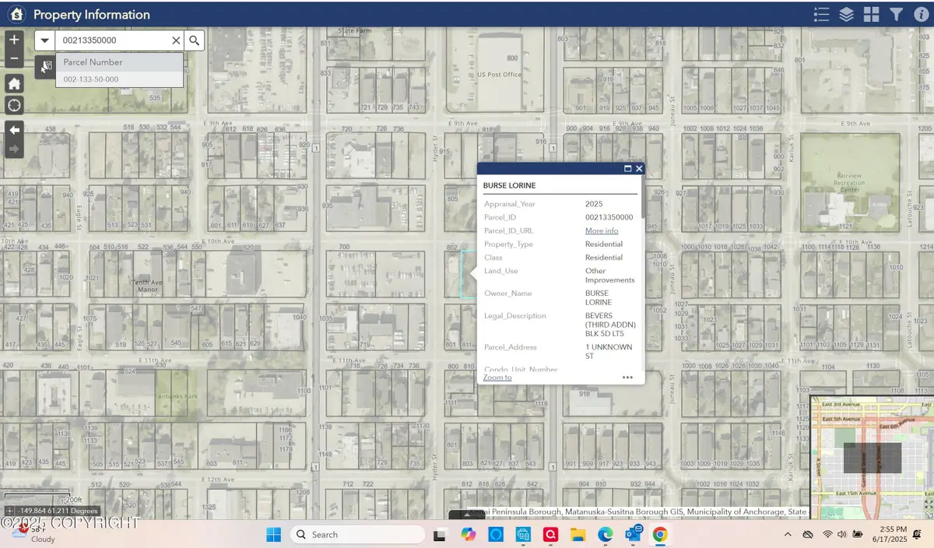This screenshot has height=548, width=934.
Task: Open the Legend list panel
Action: tap(821, 14)
